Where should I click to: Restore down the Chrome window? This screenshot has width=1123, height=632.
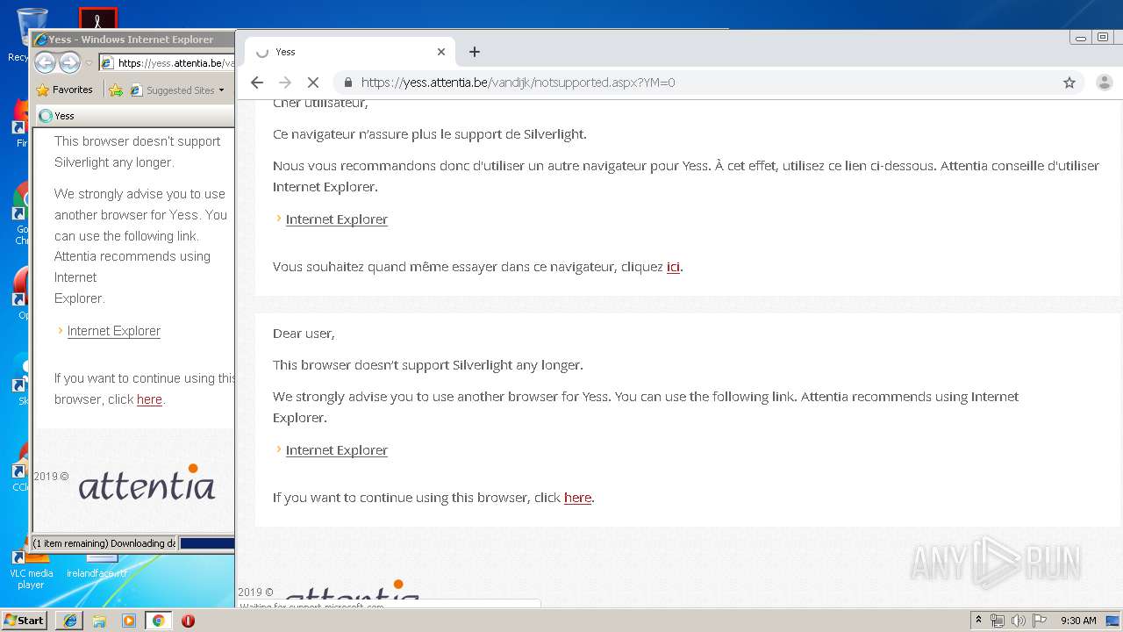pos(1103,38)
